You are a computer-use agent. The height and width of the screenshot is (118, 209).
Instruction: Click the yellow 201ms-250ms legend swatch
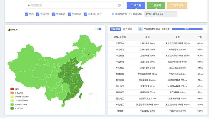12,97
